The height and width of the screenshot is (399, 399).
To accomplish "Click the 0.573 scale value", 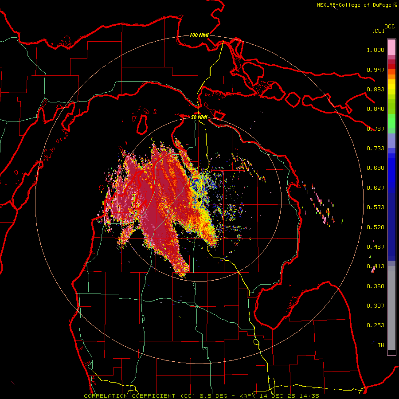I will [x=376, y=207].
